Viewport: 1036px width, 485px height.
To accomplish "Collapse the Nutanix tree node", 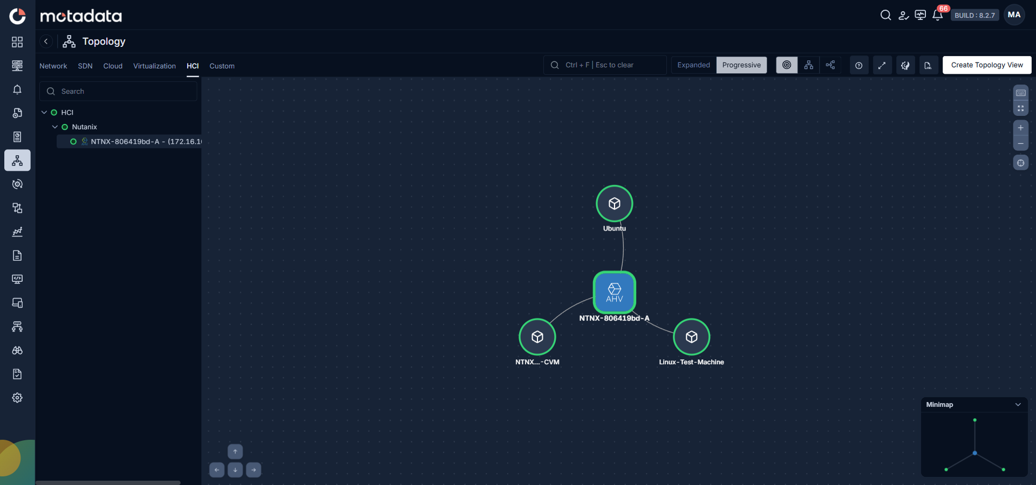I will point(55,127).
